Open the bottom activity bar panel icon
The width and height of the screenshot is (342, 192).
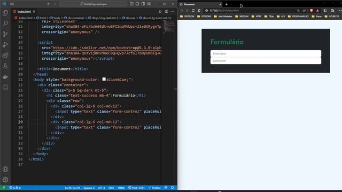(x=5, y=87)
